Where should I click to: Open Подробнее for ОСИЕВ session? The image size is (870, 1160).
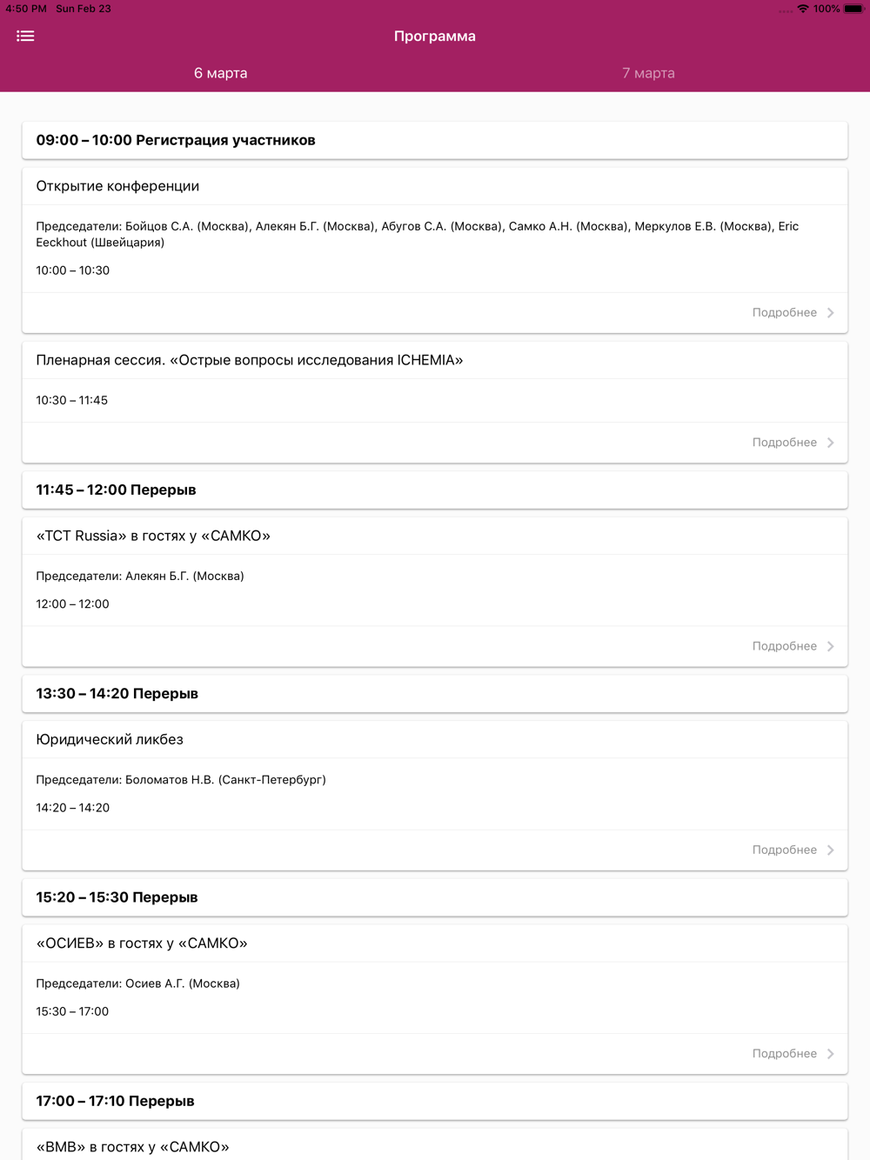point(784,1053)
